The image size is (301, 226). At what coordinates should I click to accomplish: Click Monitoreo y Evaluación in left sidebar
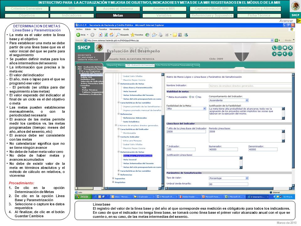tap(90, 94)
